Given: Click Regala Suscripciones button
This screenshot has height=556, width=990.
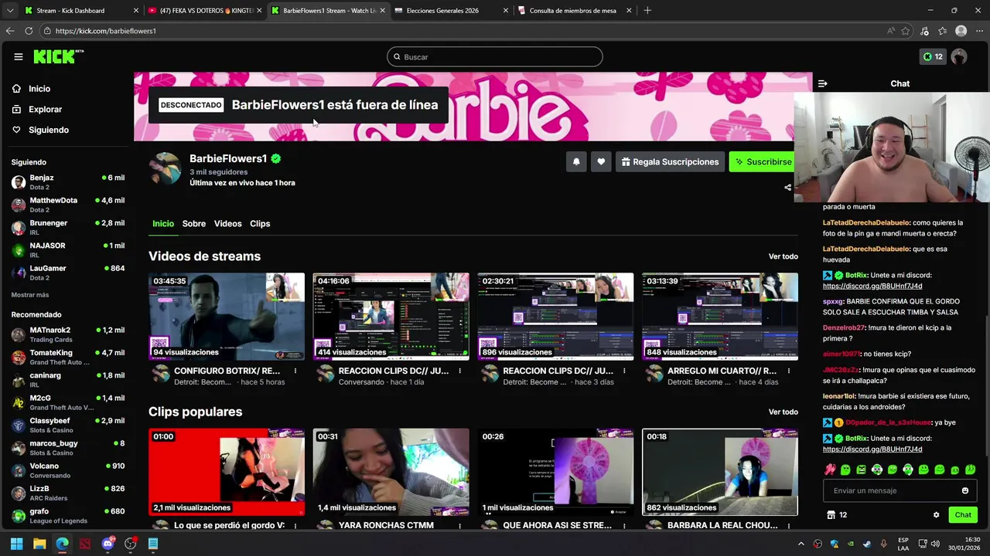Looking at the screenshot, I should tap(670, 161).
